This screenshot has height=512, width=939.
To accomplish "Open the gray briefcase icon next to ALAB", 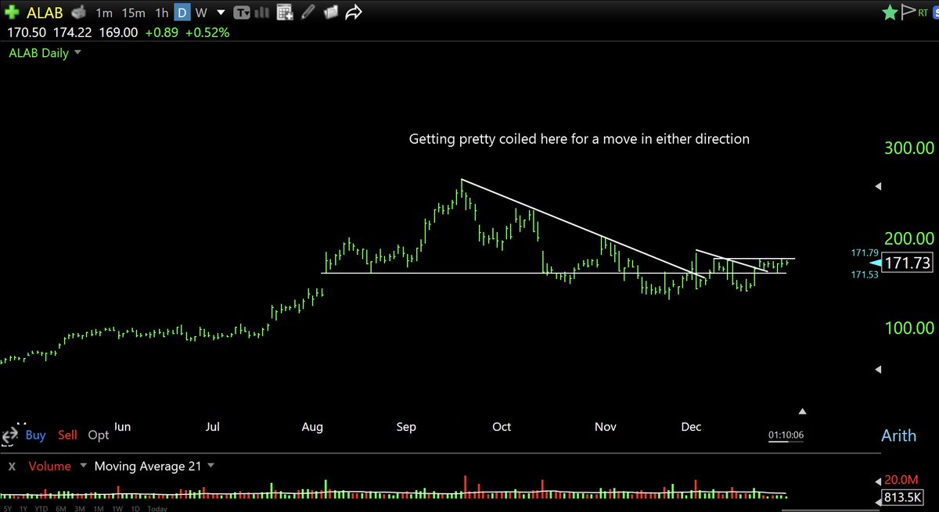I will (77, 13).
